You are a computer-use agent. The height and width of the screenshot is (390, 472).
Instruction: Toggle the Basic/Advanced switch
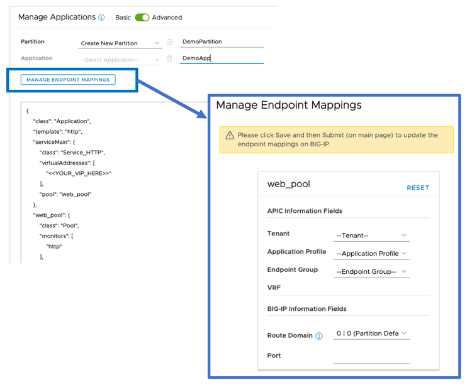tap(142, 18)
